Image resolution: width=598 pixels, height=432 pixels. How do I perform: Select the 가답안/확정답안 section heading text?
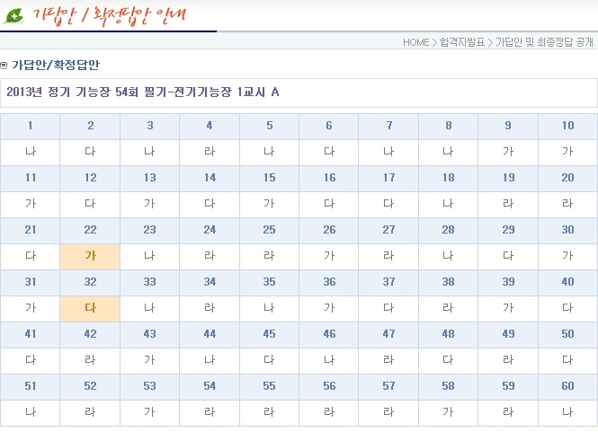click(x=56, y=66)
